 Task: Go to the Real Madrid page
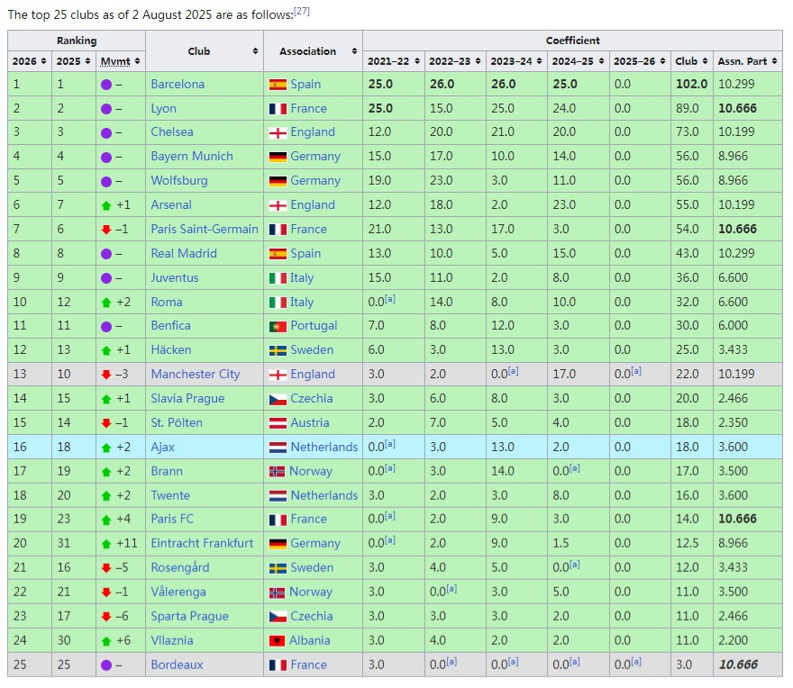coord(184,253)
